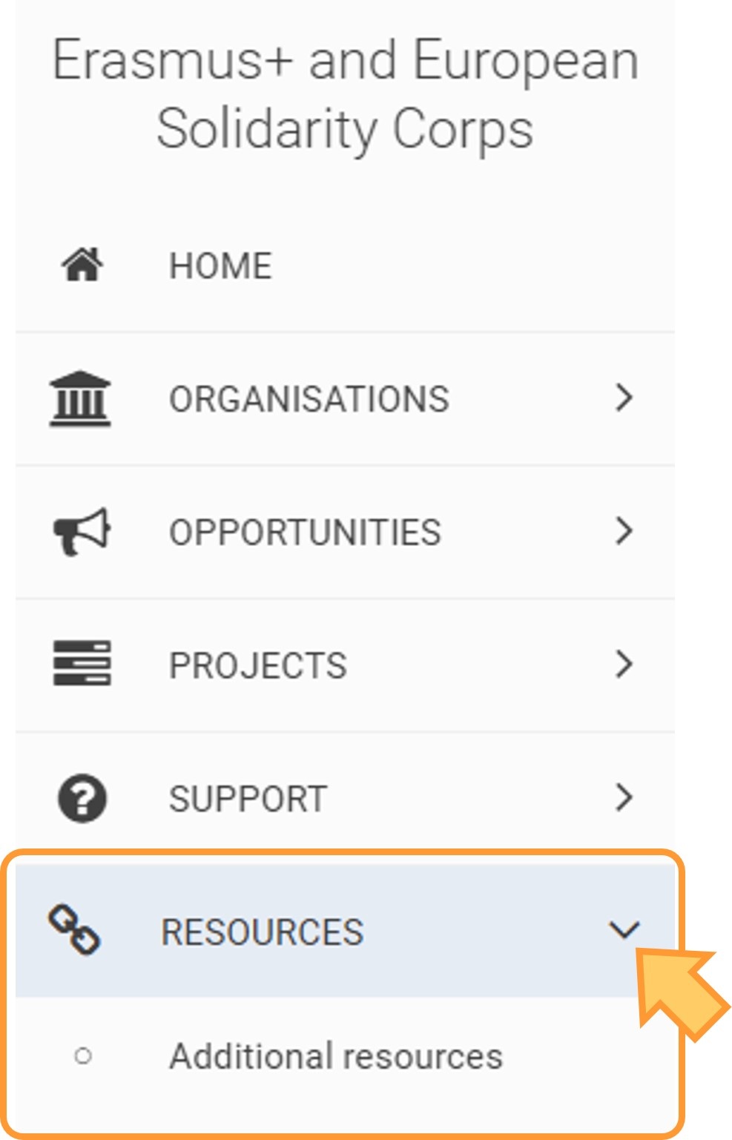The image size is (732, 1140).
Task: Click the bullet beside Additional resources
Action: click(83, 1055)
